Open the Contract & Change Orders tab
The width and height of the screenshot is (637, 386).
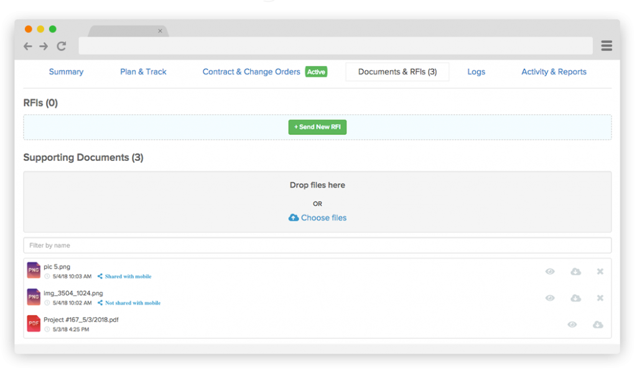coord(251,72)
